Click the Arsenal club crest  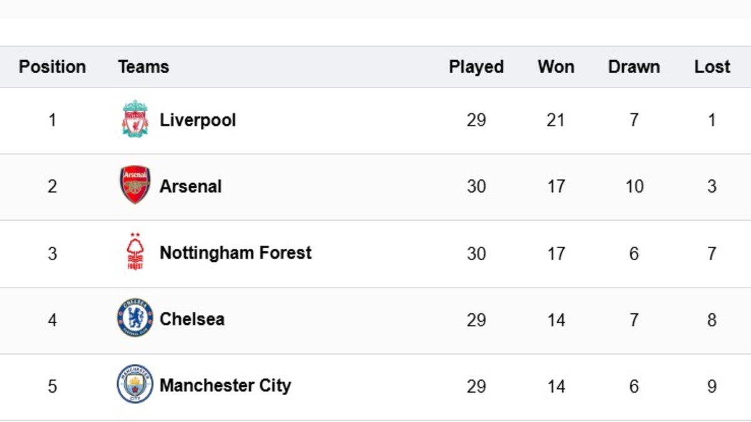(x=135, y=185)
